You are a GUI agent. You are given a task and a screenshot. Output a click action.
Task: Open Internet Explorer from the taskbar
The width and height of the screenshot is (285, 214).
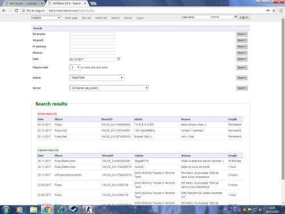click(x=61, y=209)
